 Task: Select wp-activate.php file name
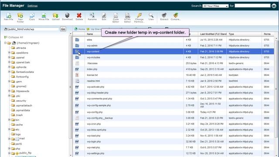95,87
